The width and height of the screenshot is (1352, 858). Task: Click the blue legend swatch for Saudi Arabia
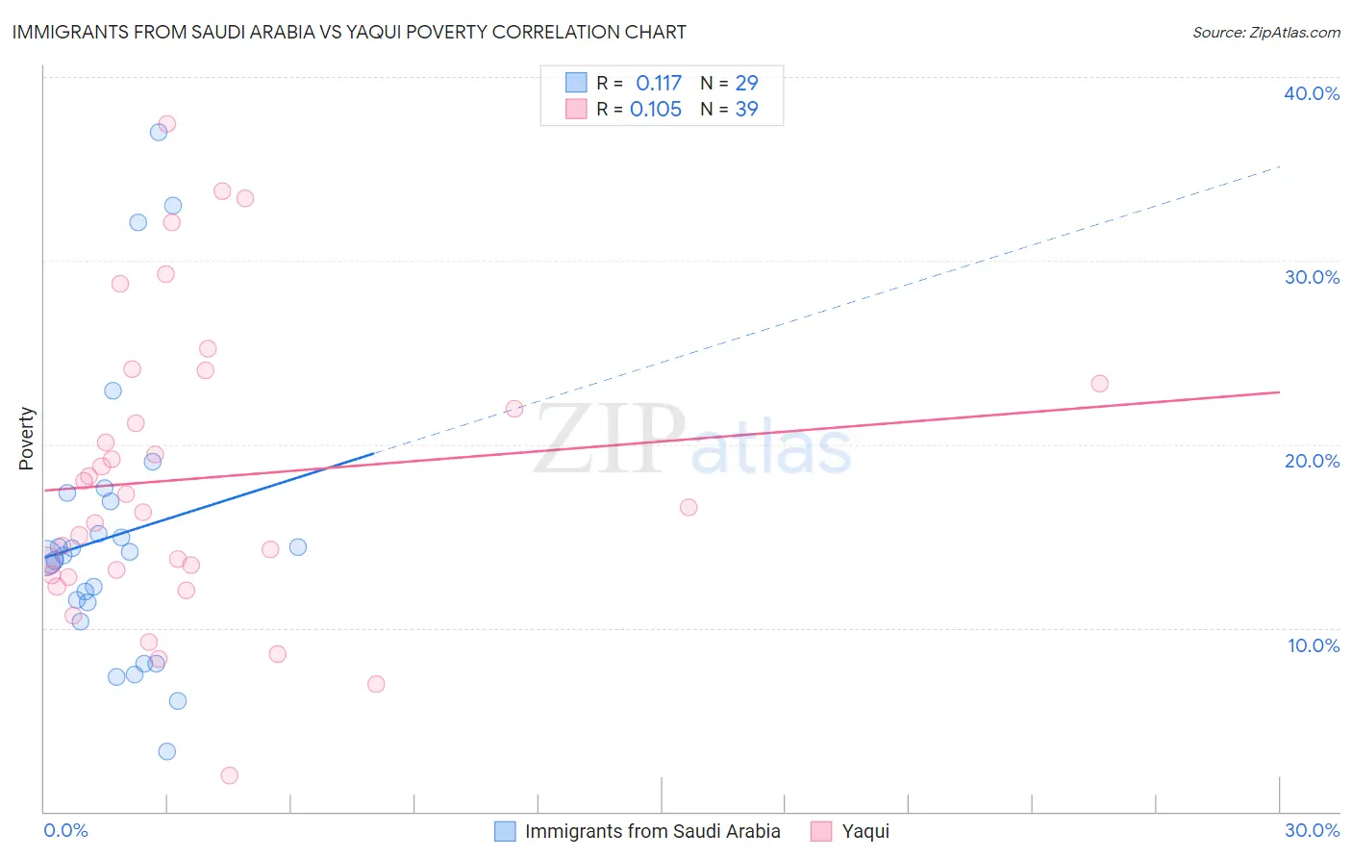tap(505, 831)
